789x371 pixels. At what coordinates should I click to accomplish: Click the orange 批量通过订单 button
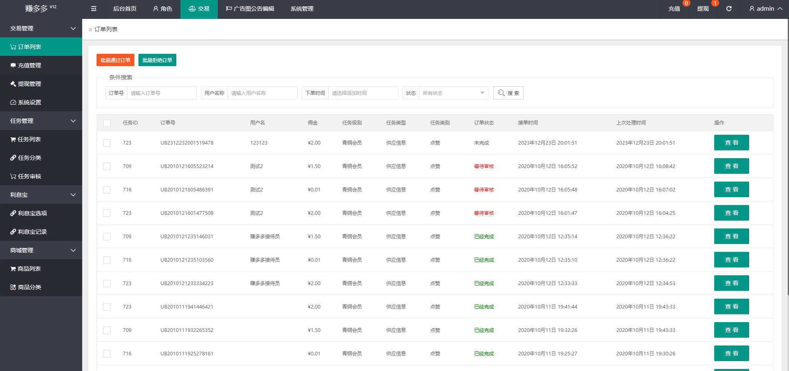pyautogui.click(x=115, y=60)
